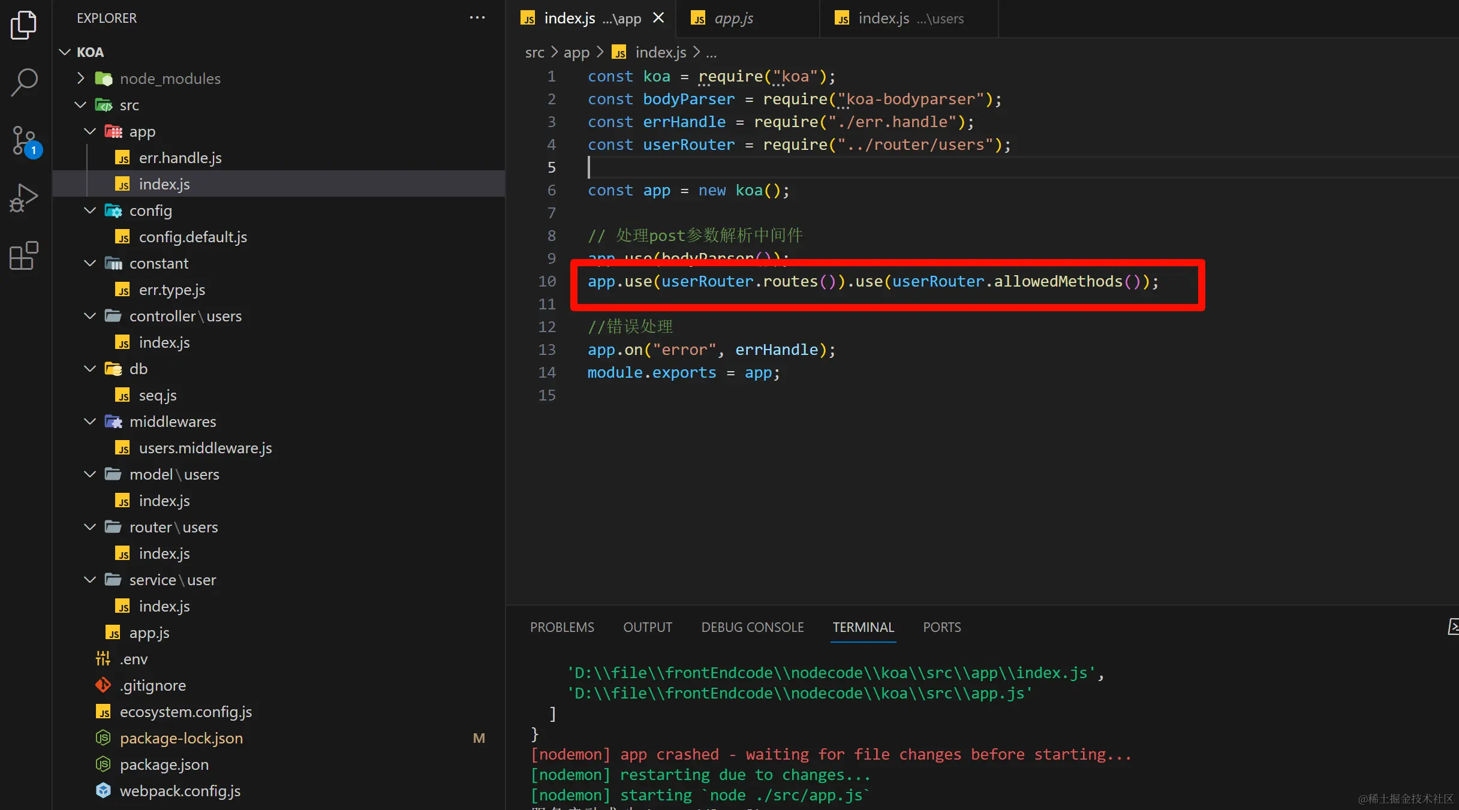Open index.js under router\users
1459x810 pixels.
tap(279, 553)
